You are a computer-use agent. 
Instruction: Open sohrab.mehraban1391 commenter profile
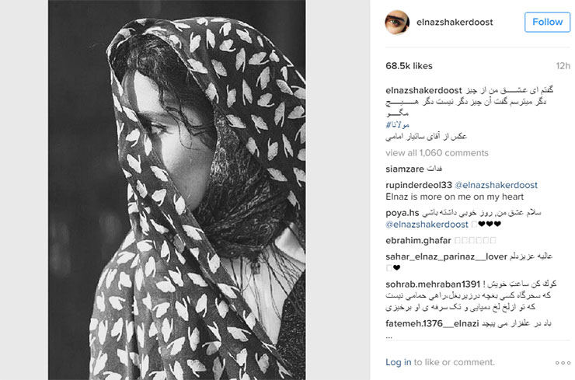433,284
